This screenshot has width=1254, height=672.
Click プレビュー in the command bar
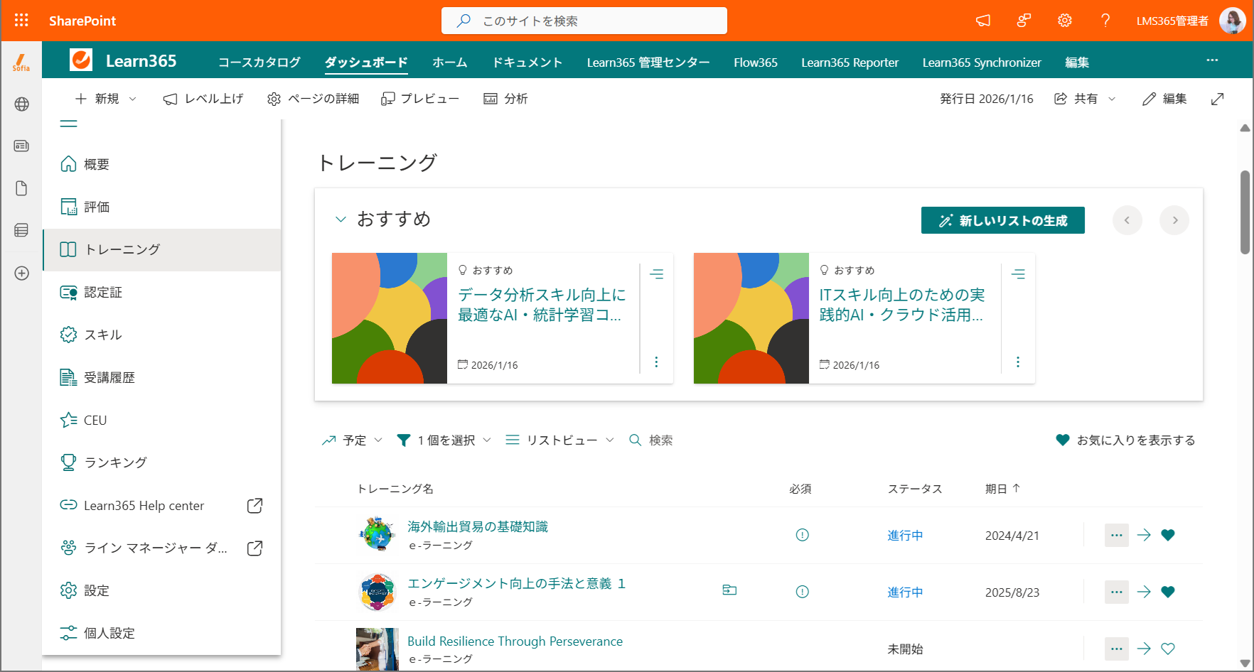[420, 99]
